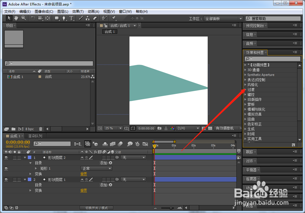Screen dimensions: 305x213
Task: Select the Puppet Pin tool
Action: pyautogui.click(x=114, y=18)
